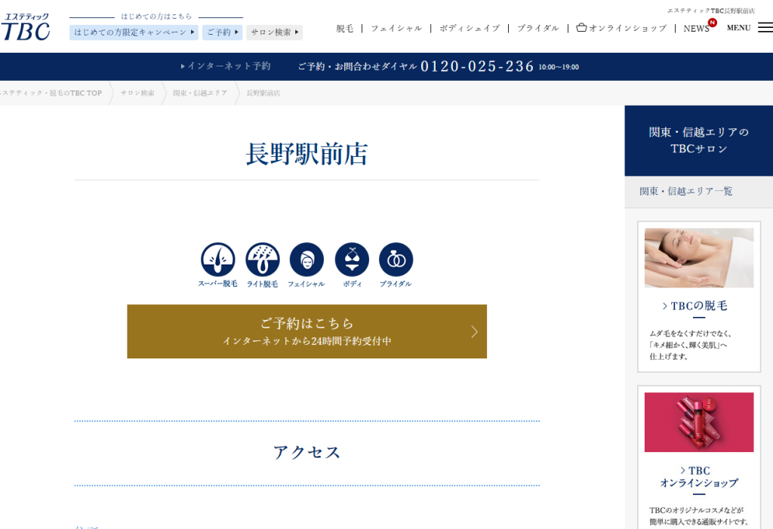773x529 pixels.
Task: Click the ボディ bikini icon
Action: coord(352,260)
